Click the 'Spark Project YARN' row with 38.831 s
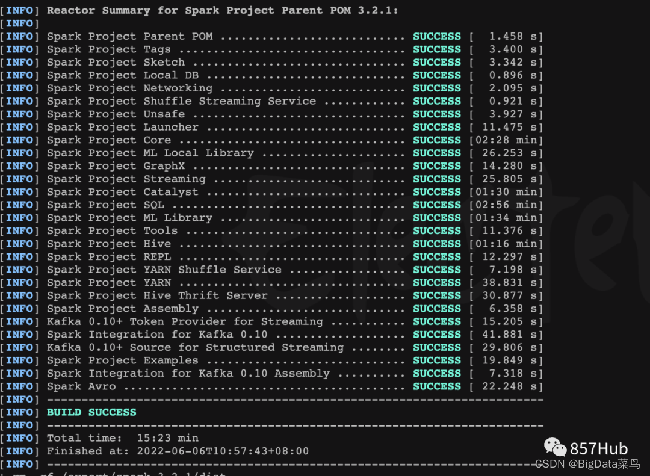650x476 pixels. (x=108, y=282)
